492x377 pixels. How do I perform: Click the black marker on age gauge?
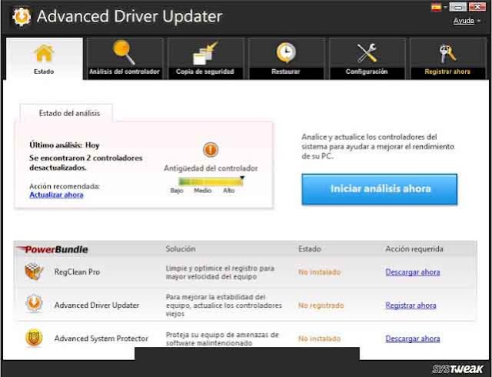click(242, 178)
